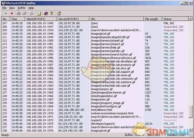Open the filter settings toolbar icon
This screenshot has width=194, height=138.
tap(32, 14)
